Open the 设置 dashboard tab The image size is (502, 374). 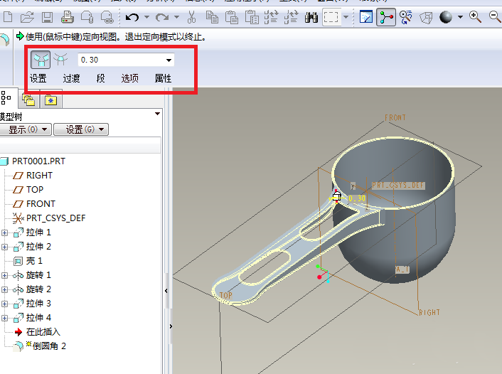coord(38,78)
